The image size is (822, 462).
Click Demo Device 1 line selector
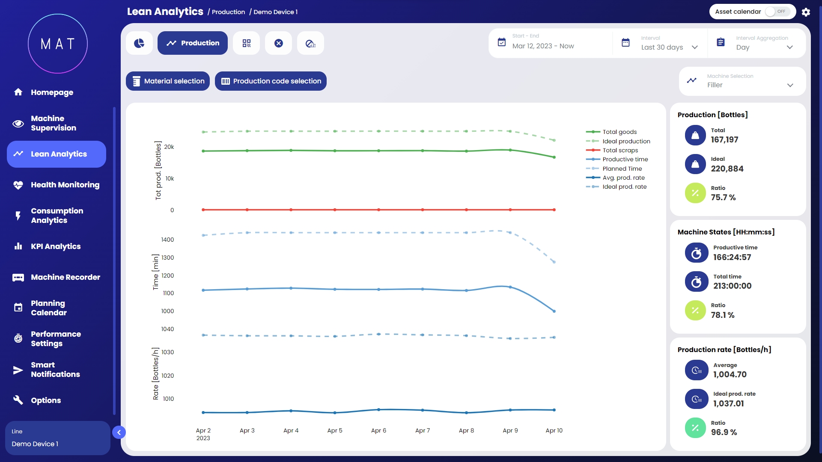(58, 438)
